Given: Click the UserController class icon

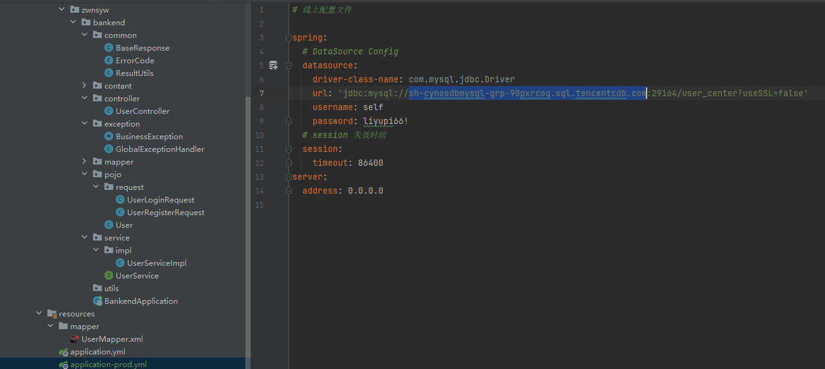Looking at the screenshot, I should tap(109, 111).
